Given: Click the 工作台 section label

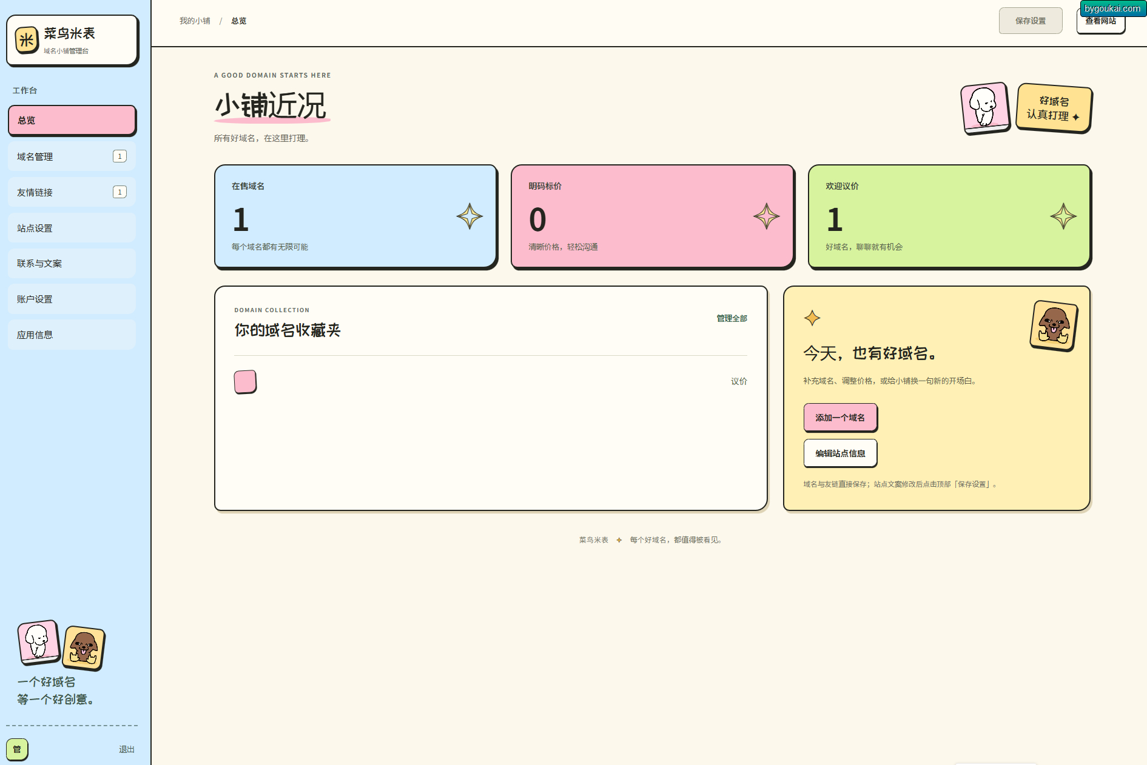Looking at the screenshot, I should coord(25,90).
